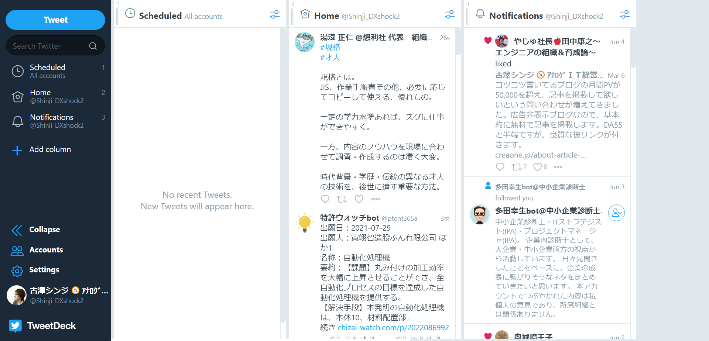
Task: Like the 湯淺 正仁 tweet about 規格
Action: click(x=359, y=199)
